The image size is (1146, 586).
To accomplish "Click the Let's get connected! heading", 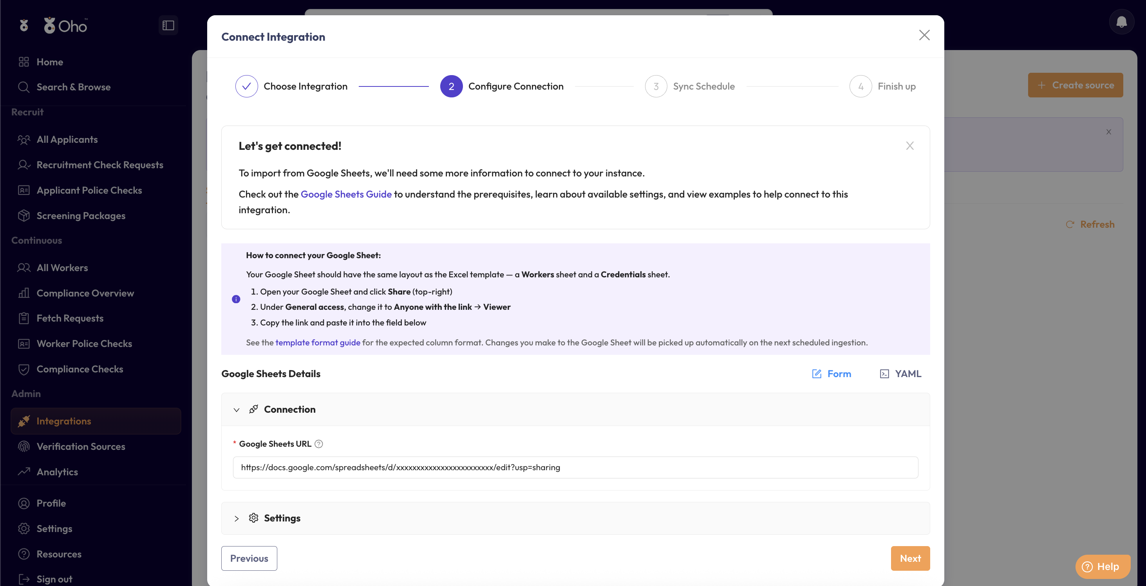I will [x=290, y=146].
